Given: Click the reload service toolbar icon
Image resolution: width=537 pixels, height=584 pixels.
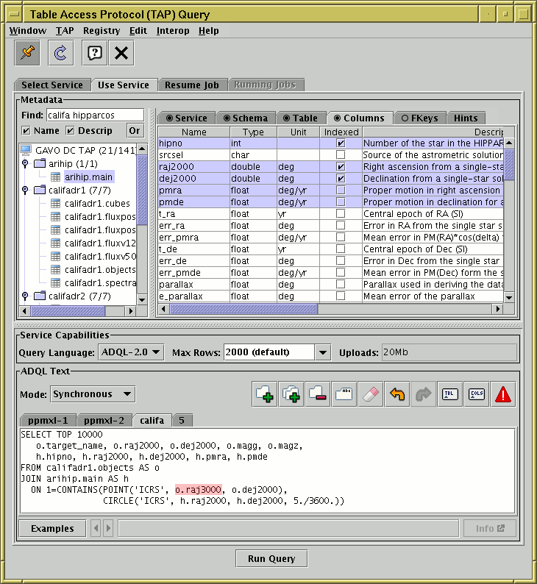Looking at the screenshot, I should coord(61,52).
